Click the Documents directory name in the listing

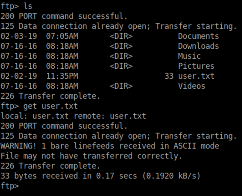[x=198, y=36]
